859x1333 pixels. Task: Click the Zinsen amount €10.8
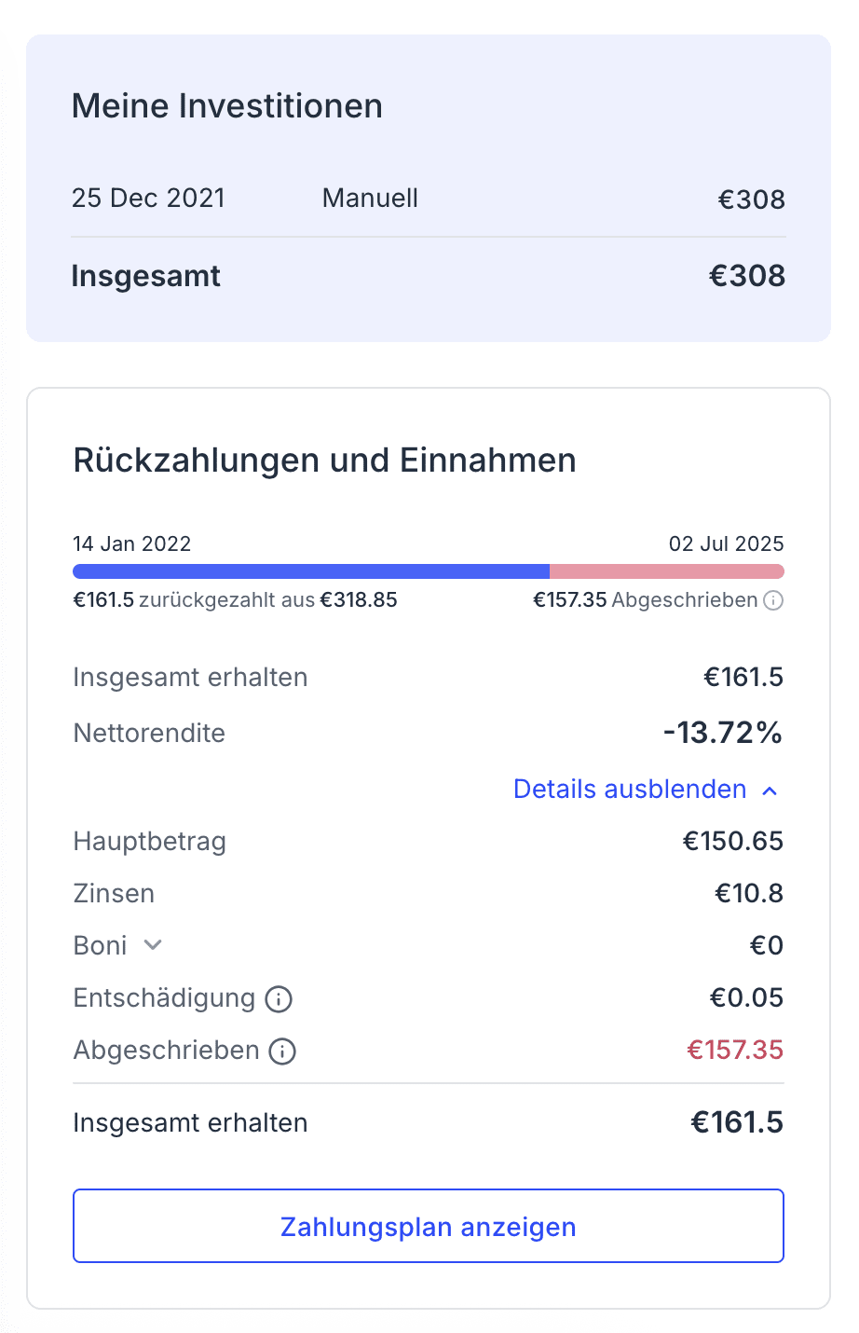[749, 894]
